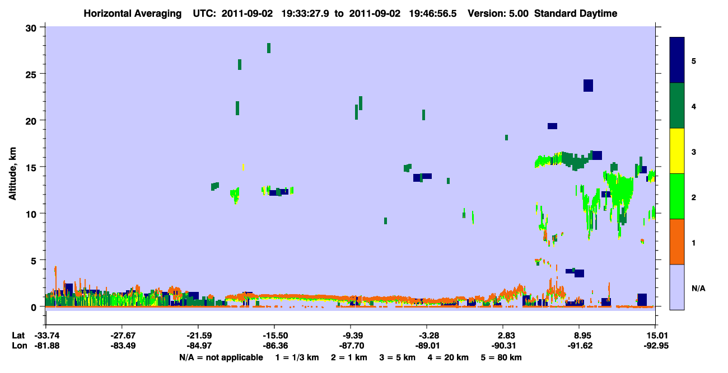Click the latitude value -9.39
Screen dimensions: 728x373
click(350, 336)
